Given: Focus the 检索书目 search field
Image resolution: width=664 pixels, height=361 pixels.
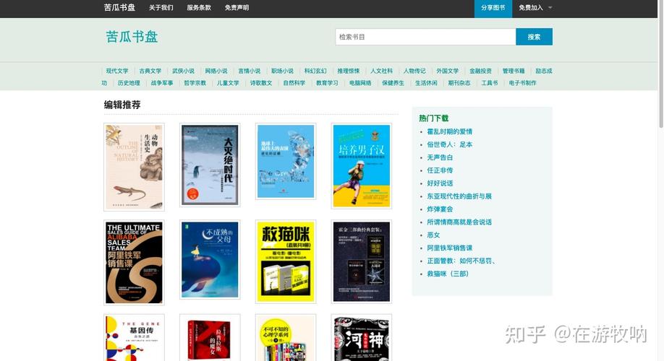Looking at the screenshot, I should (425, 37).
